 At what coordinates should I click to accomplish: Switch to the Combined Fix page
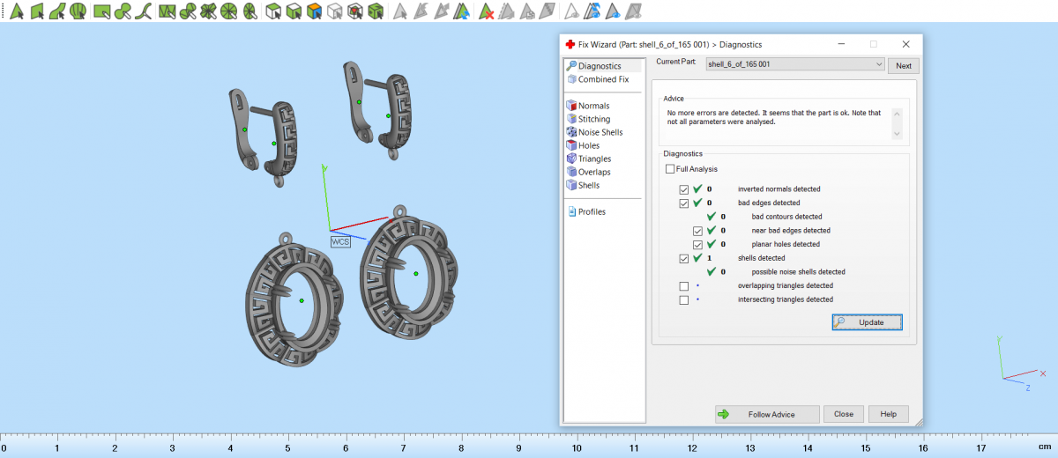(603, 79)
